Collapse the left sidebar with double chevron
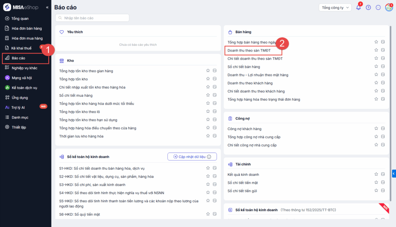The width and height of the screenshot is (396, 227). click(47, 7)
